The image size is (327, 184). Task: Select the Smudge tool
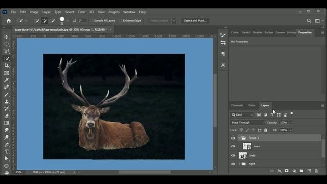tap(7, 130)
